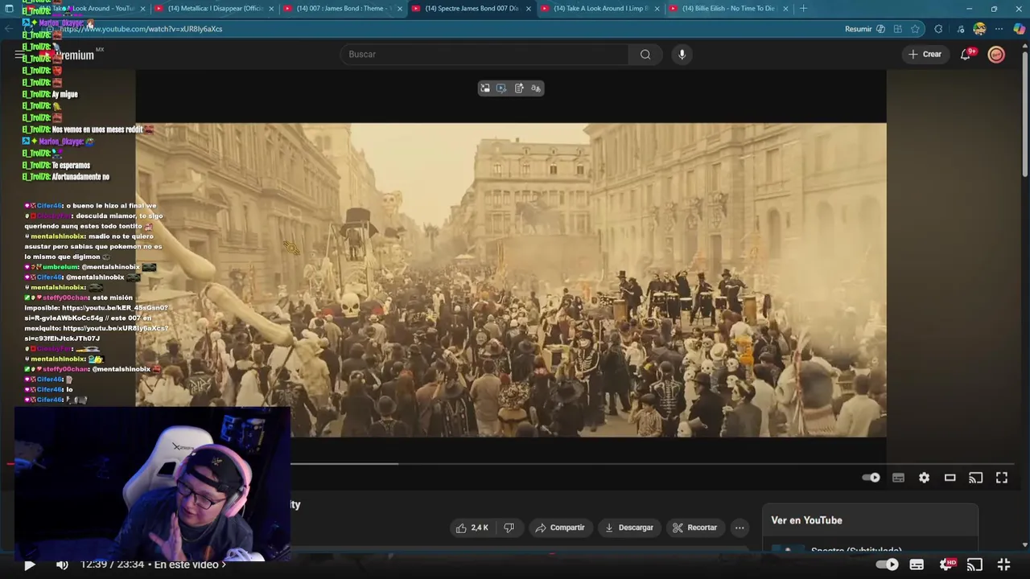Open the gear settings in the embedded player
This screenshot has height=579, width=1030.
924,478
